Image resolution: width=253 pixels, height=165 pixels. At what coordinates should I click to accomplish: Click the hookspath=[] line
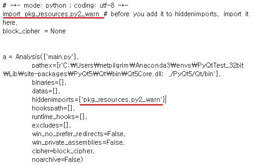click(x=53, y=108)
